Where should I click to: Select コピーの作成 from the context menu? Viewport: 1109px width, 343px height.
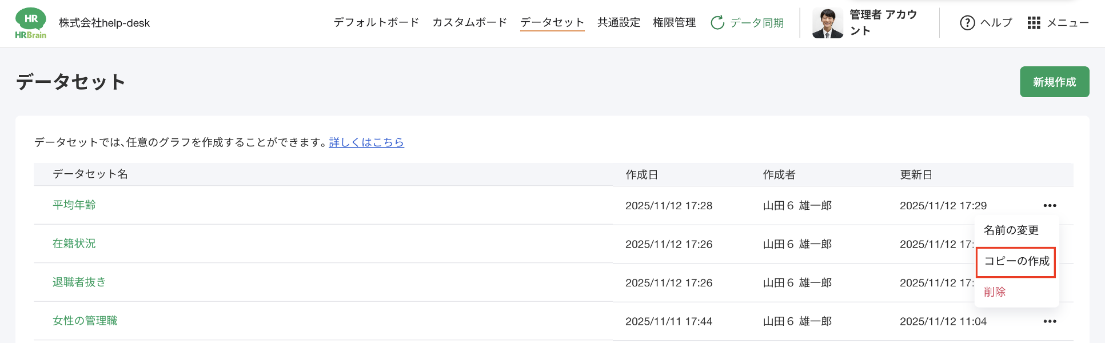pos(1016,261)
